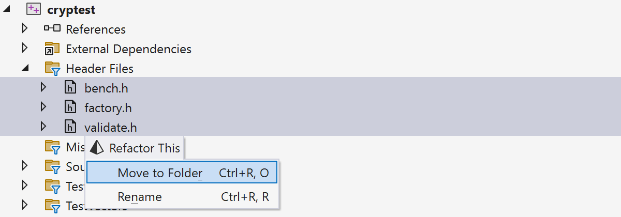Select the cryptest project name

click(71, 10)
